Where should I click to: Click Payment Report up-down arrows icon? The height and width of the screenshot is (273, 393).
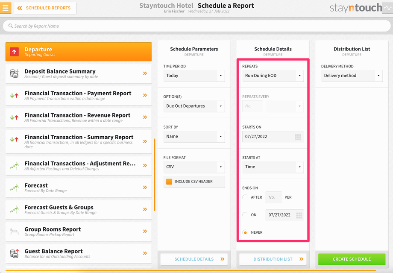tap(14, 95)
